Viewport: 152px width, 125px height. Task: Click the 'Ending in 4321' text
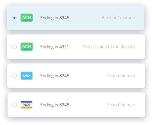coord(55,47)
